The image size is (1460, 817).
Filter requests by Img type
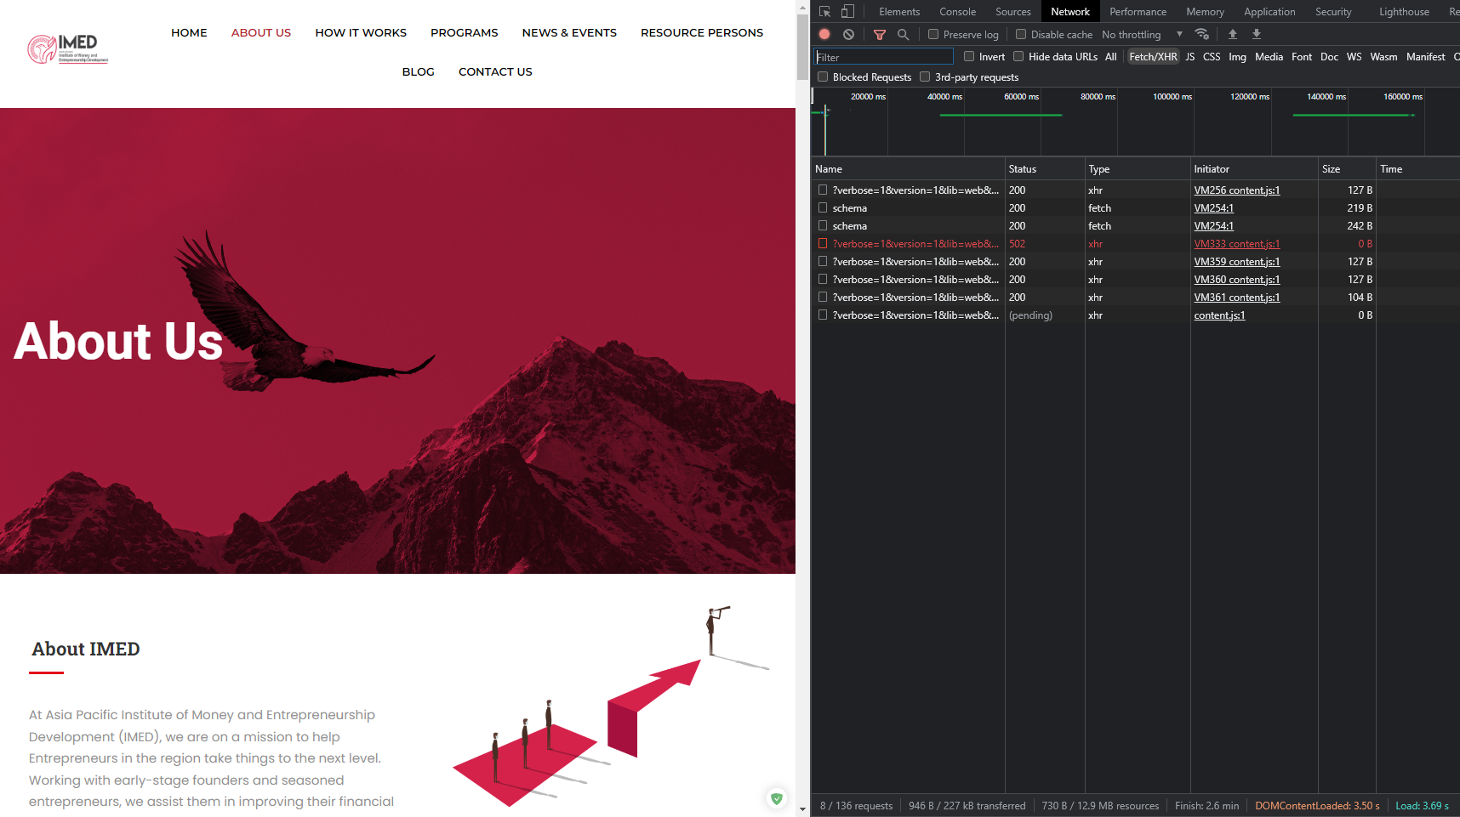click(x=1237, y=57)
